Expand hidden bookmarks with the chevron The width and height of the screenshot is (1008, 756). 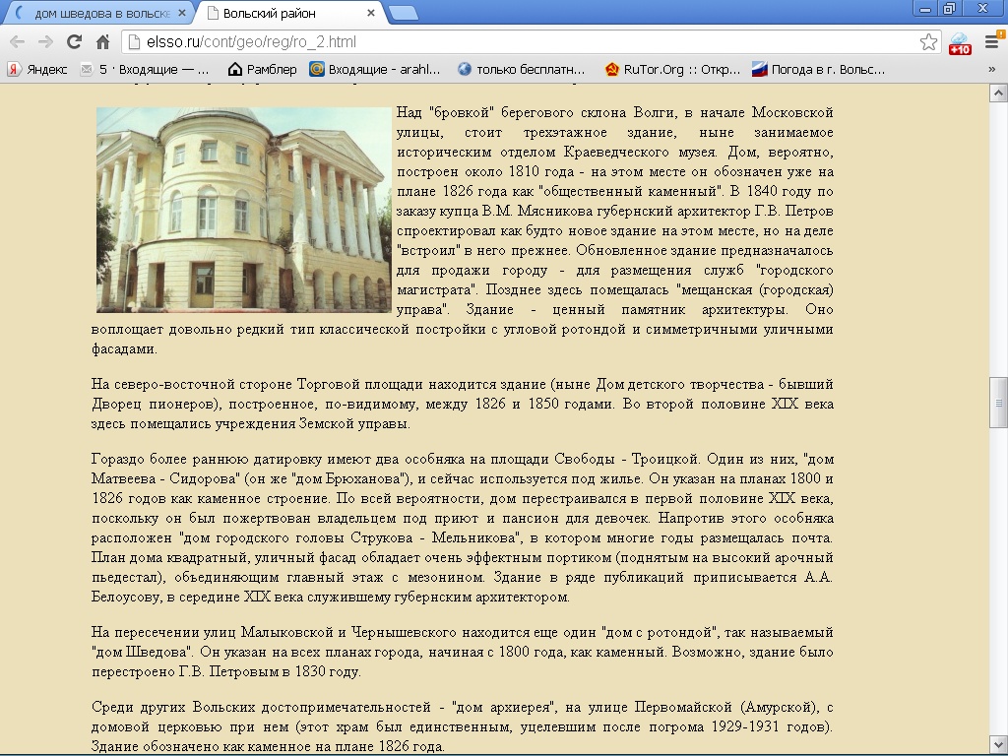point(992,70)
